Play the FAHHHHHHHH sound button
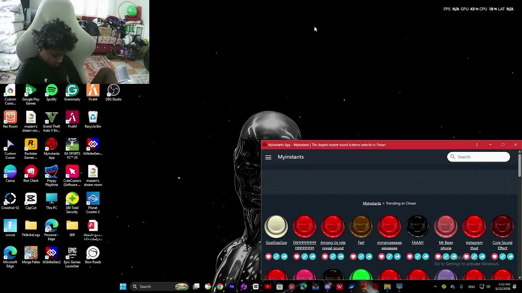The image size is (522, 293). point(305,227)
